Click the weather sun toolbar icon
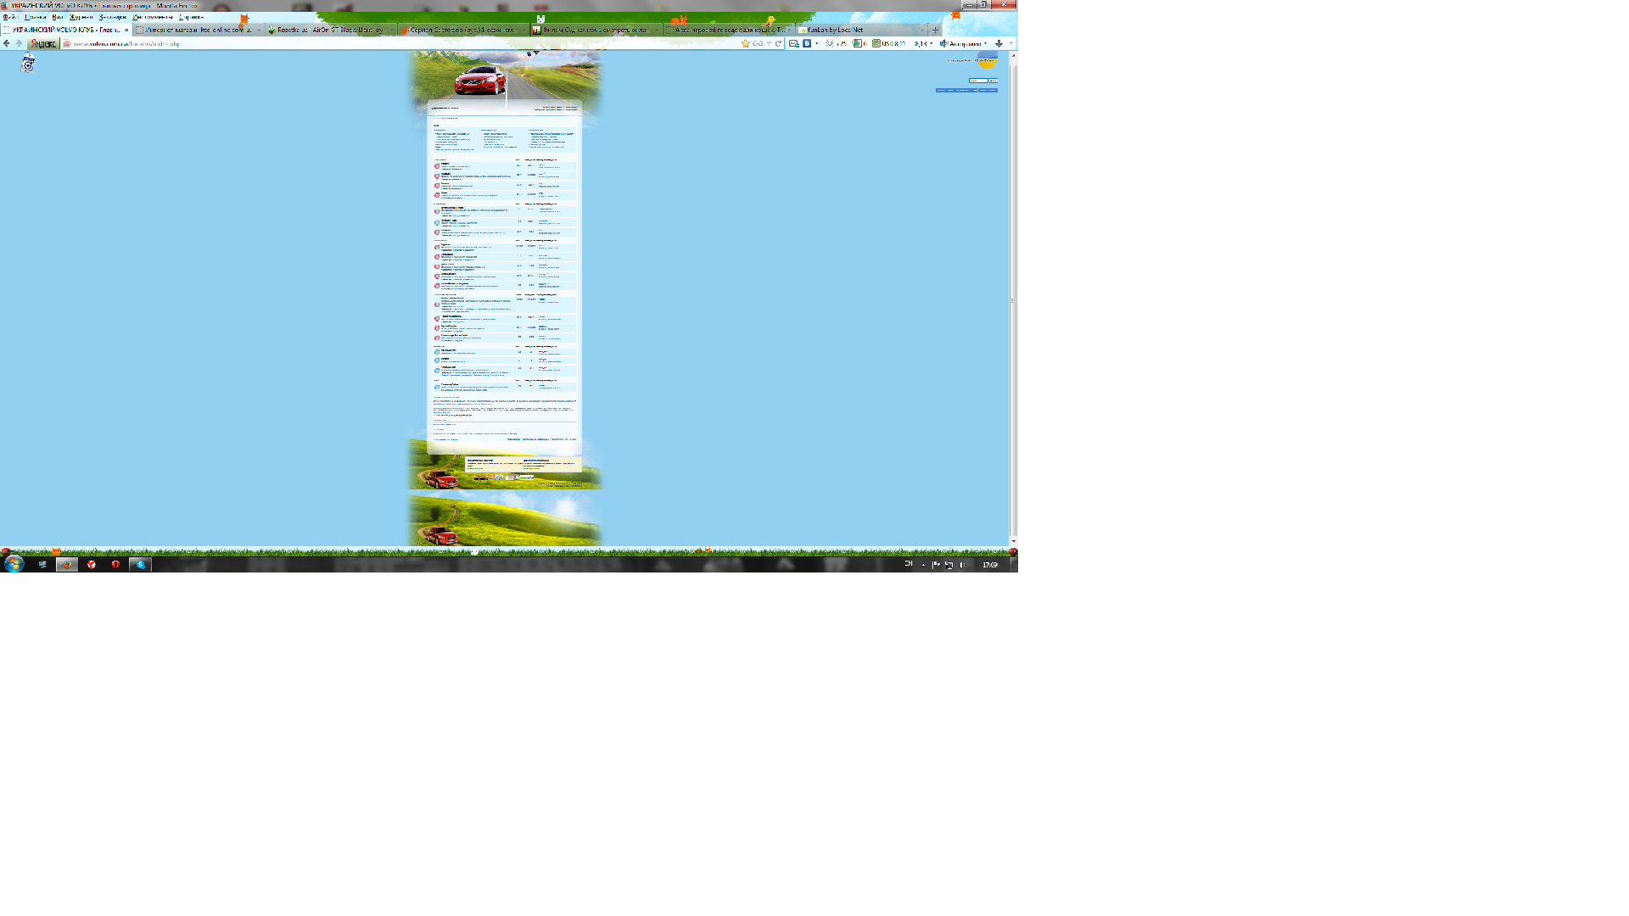 click(x=830, y=43)
